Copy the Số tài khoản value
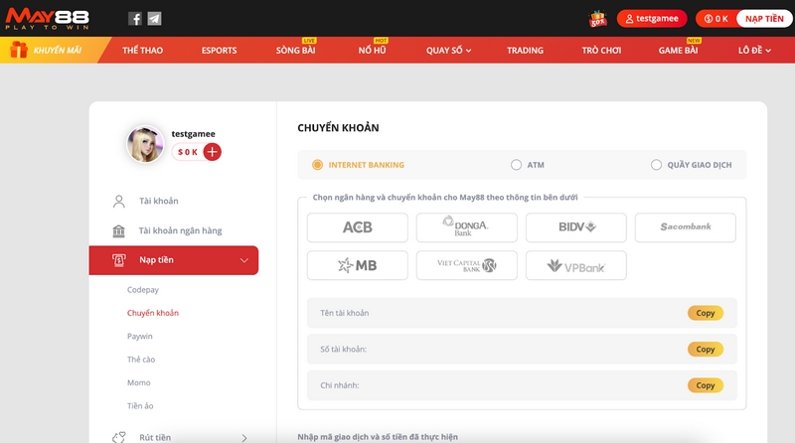Image resolution: width=795 pixels, height=443 pixels. click(x=705, y=350)
